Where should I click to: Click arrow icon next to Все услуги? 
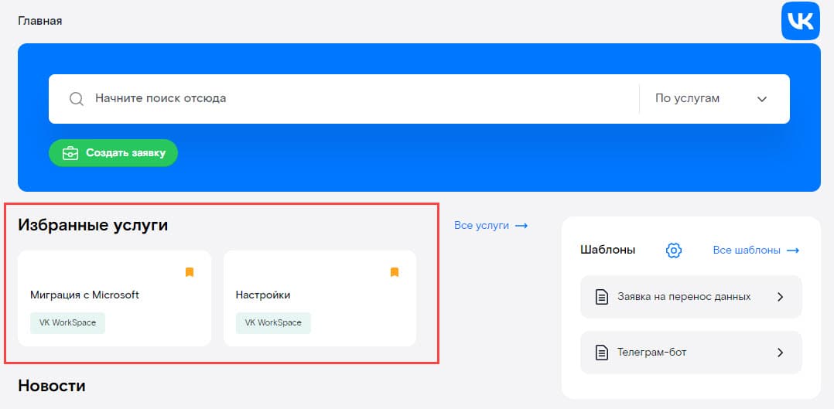pyautogui.click(x=521, y=226)
